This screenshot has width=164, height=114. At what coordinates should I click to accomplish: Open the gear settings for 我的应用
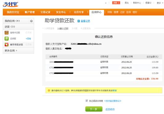click(31, 21)
